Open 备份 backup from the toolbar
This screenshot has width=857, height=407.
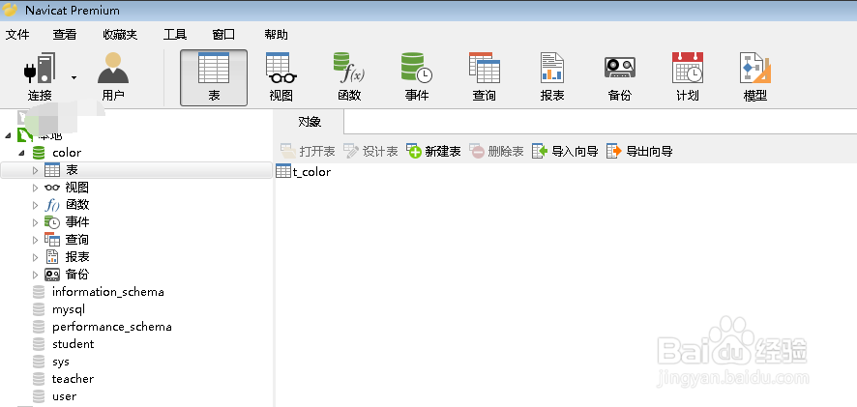(x=620, y=77)
